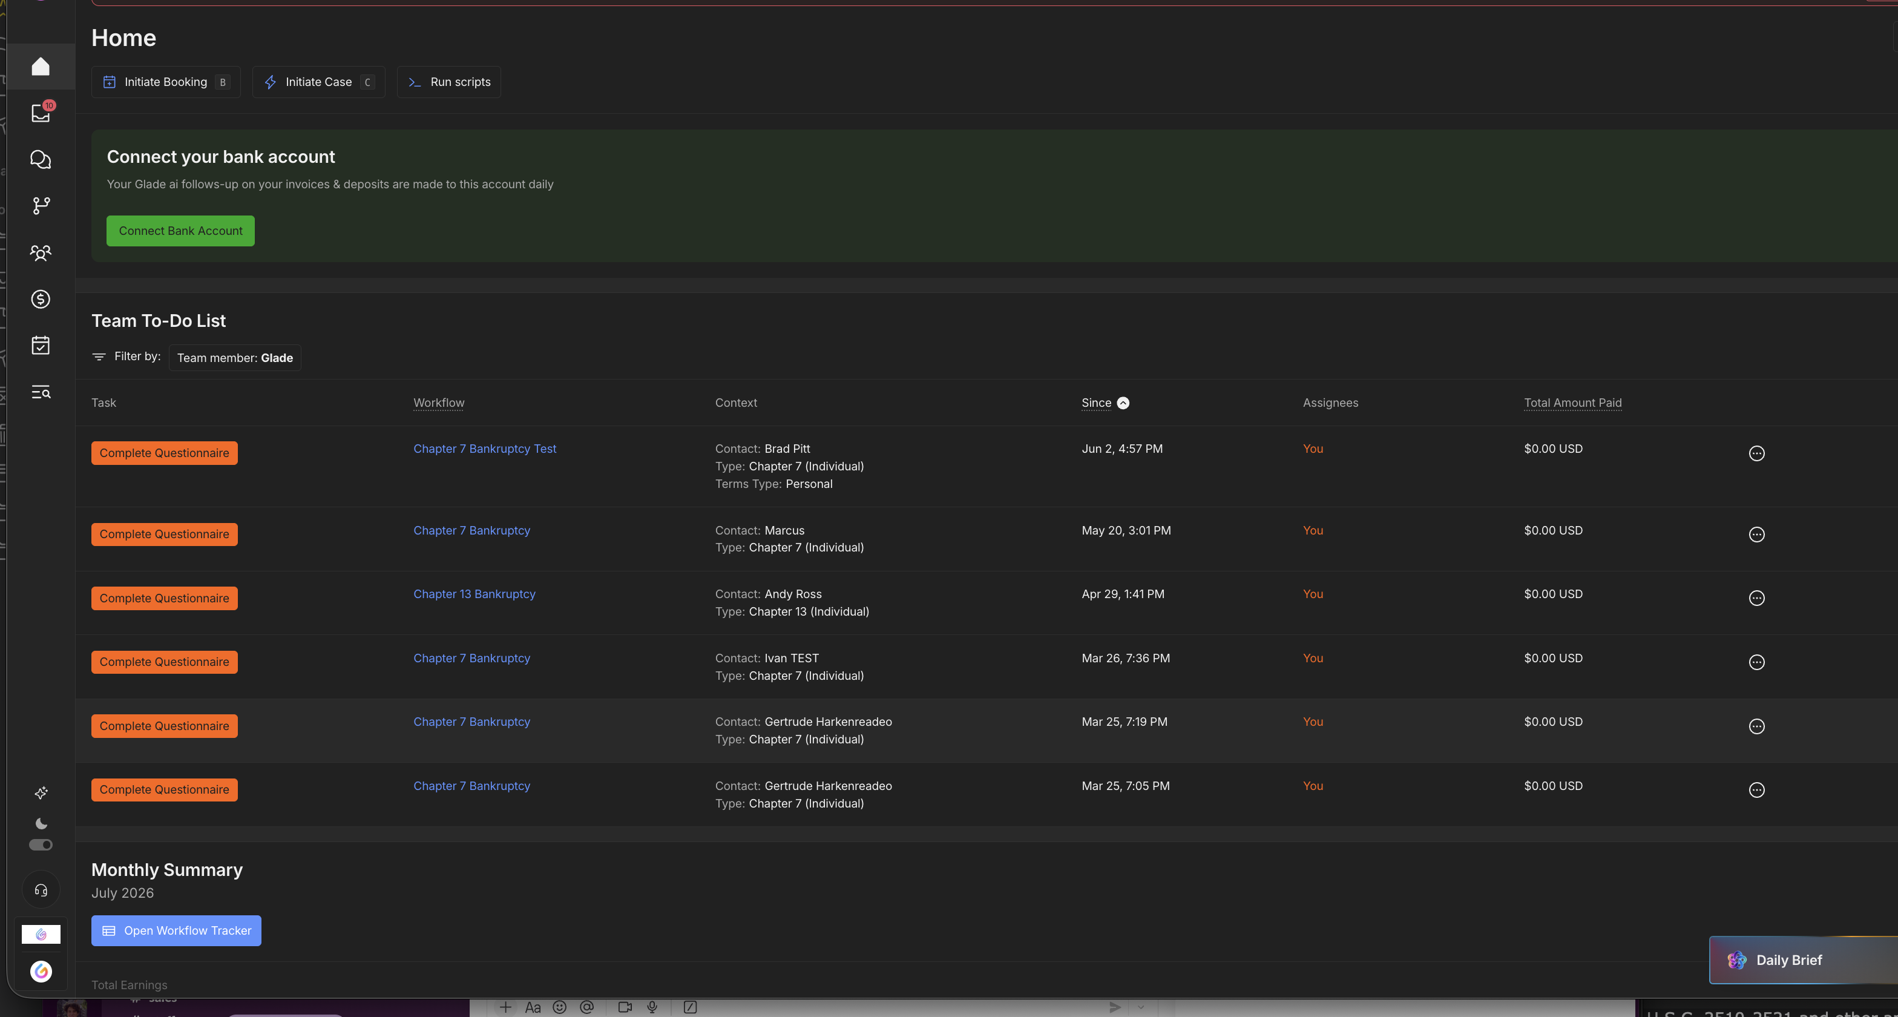This screenshot has width=1898, height=1017.
Task: Click the Initiate Booking button
Action: click(166, 82)
